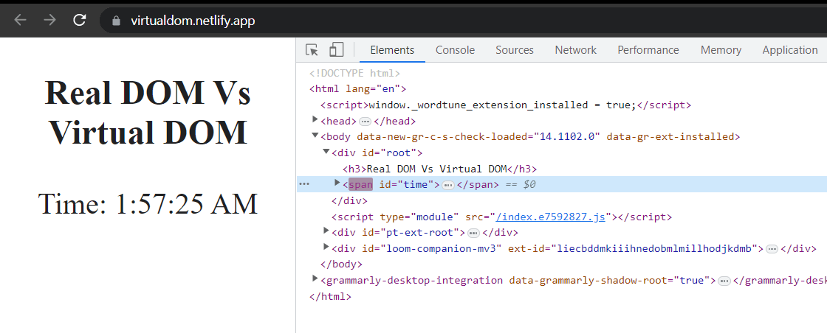The width and height of the screenshot is (827, 333).
Task: Expand the span#time node
Action: [337, 183]
